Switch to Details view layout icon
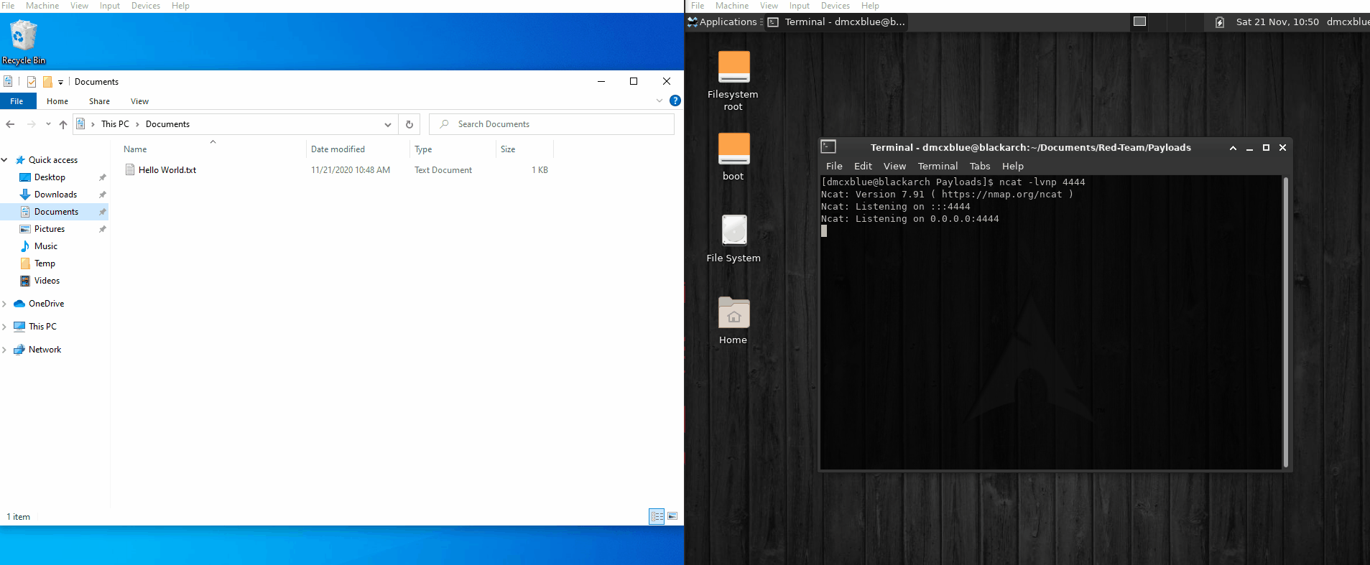This screenshot has width=1370, height=565. (657, 516)
